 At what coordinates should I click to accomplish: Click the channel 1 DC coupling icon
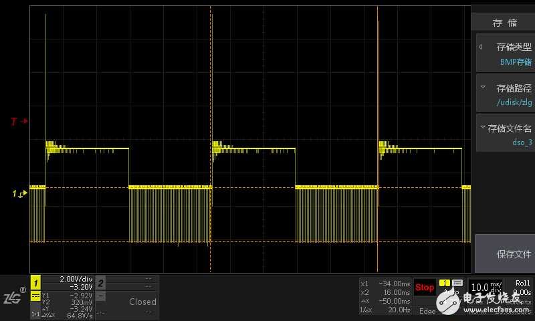tap(35, 295)
